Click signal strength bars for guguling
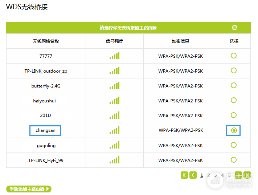 (115, 145)
